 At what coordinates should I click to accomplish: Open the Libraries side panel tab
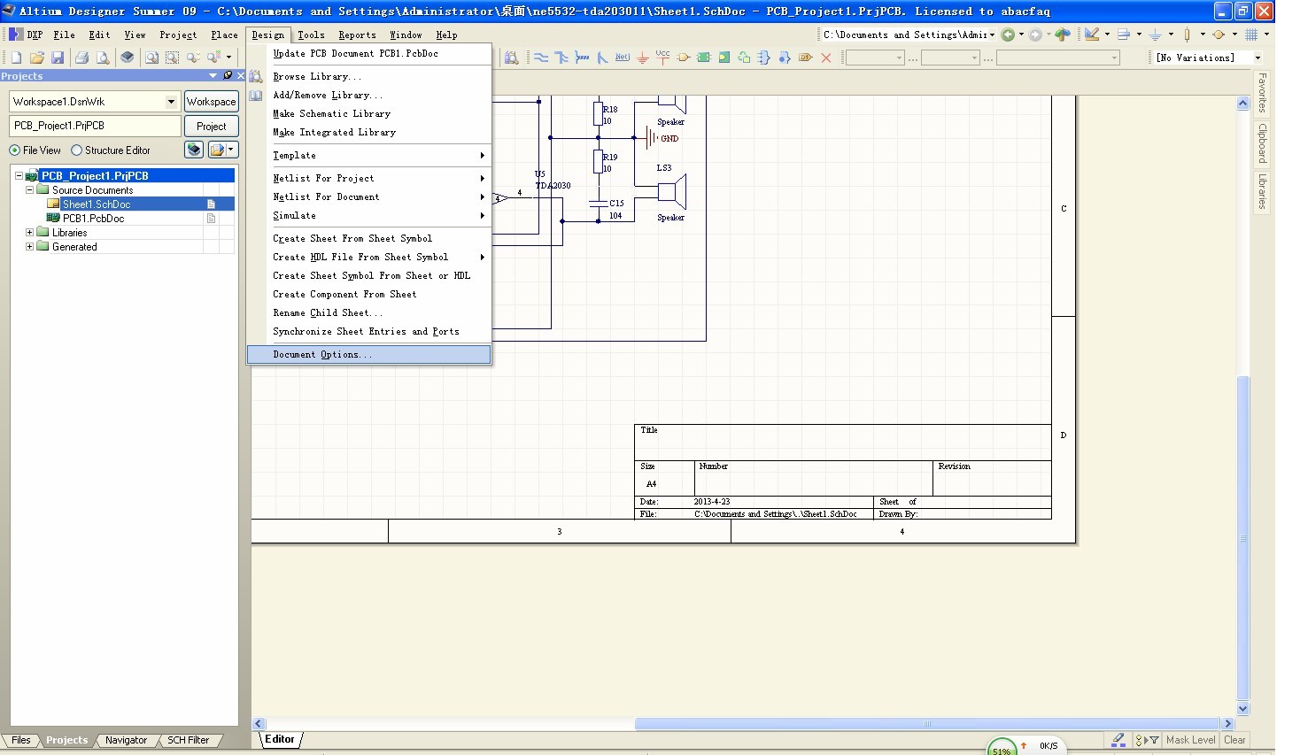[x=1262, y=191]
